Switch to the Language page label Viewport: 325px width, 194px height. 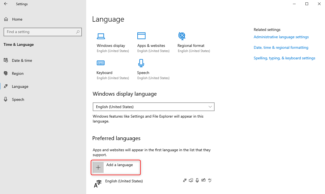(x=20, y=86)
